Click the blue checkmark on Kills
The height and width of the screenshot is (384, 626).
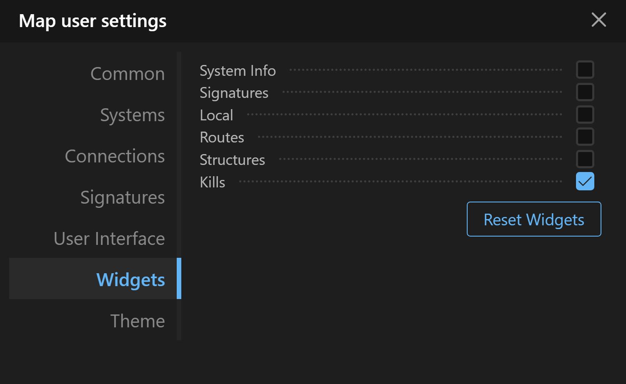pyautogui.click(x=585, y=181)
